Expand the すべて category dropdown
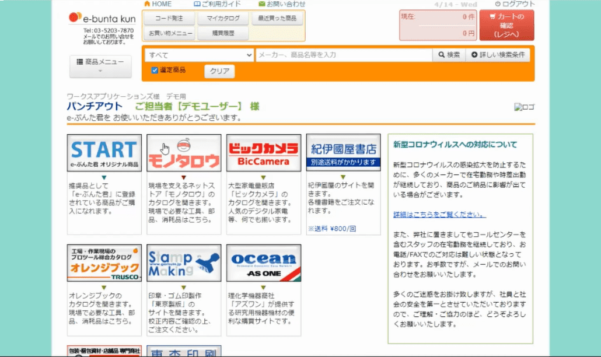Viewport: 601px width, 357px height. (x=198, y=55)
